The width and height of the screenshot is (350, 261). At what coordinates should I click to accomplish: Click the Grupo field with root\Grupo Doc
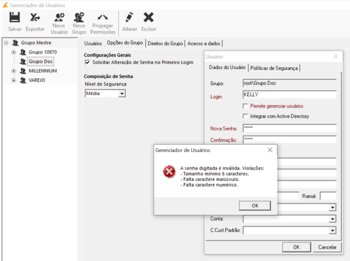(289, 83)
